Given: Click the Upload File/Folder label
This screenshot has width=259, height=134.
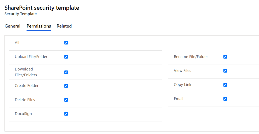Looking at the screenshot, I should coord(31,57).
